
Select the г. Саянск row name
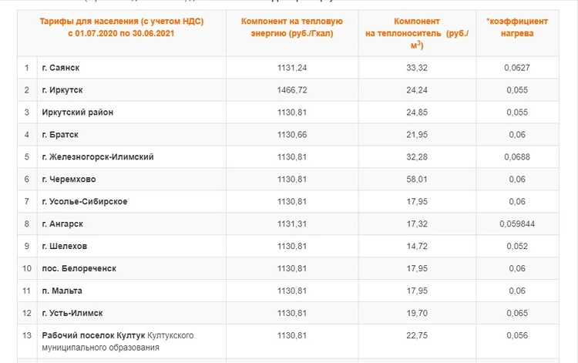point(64,68)
